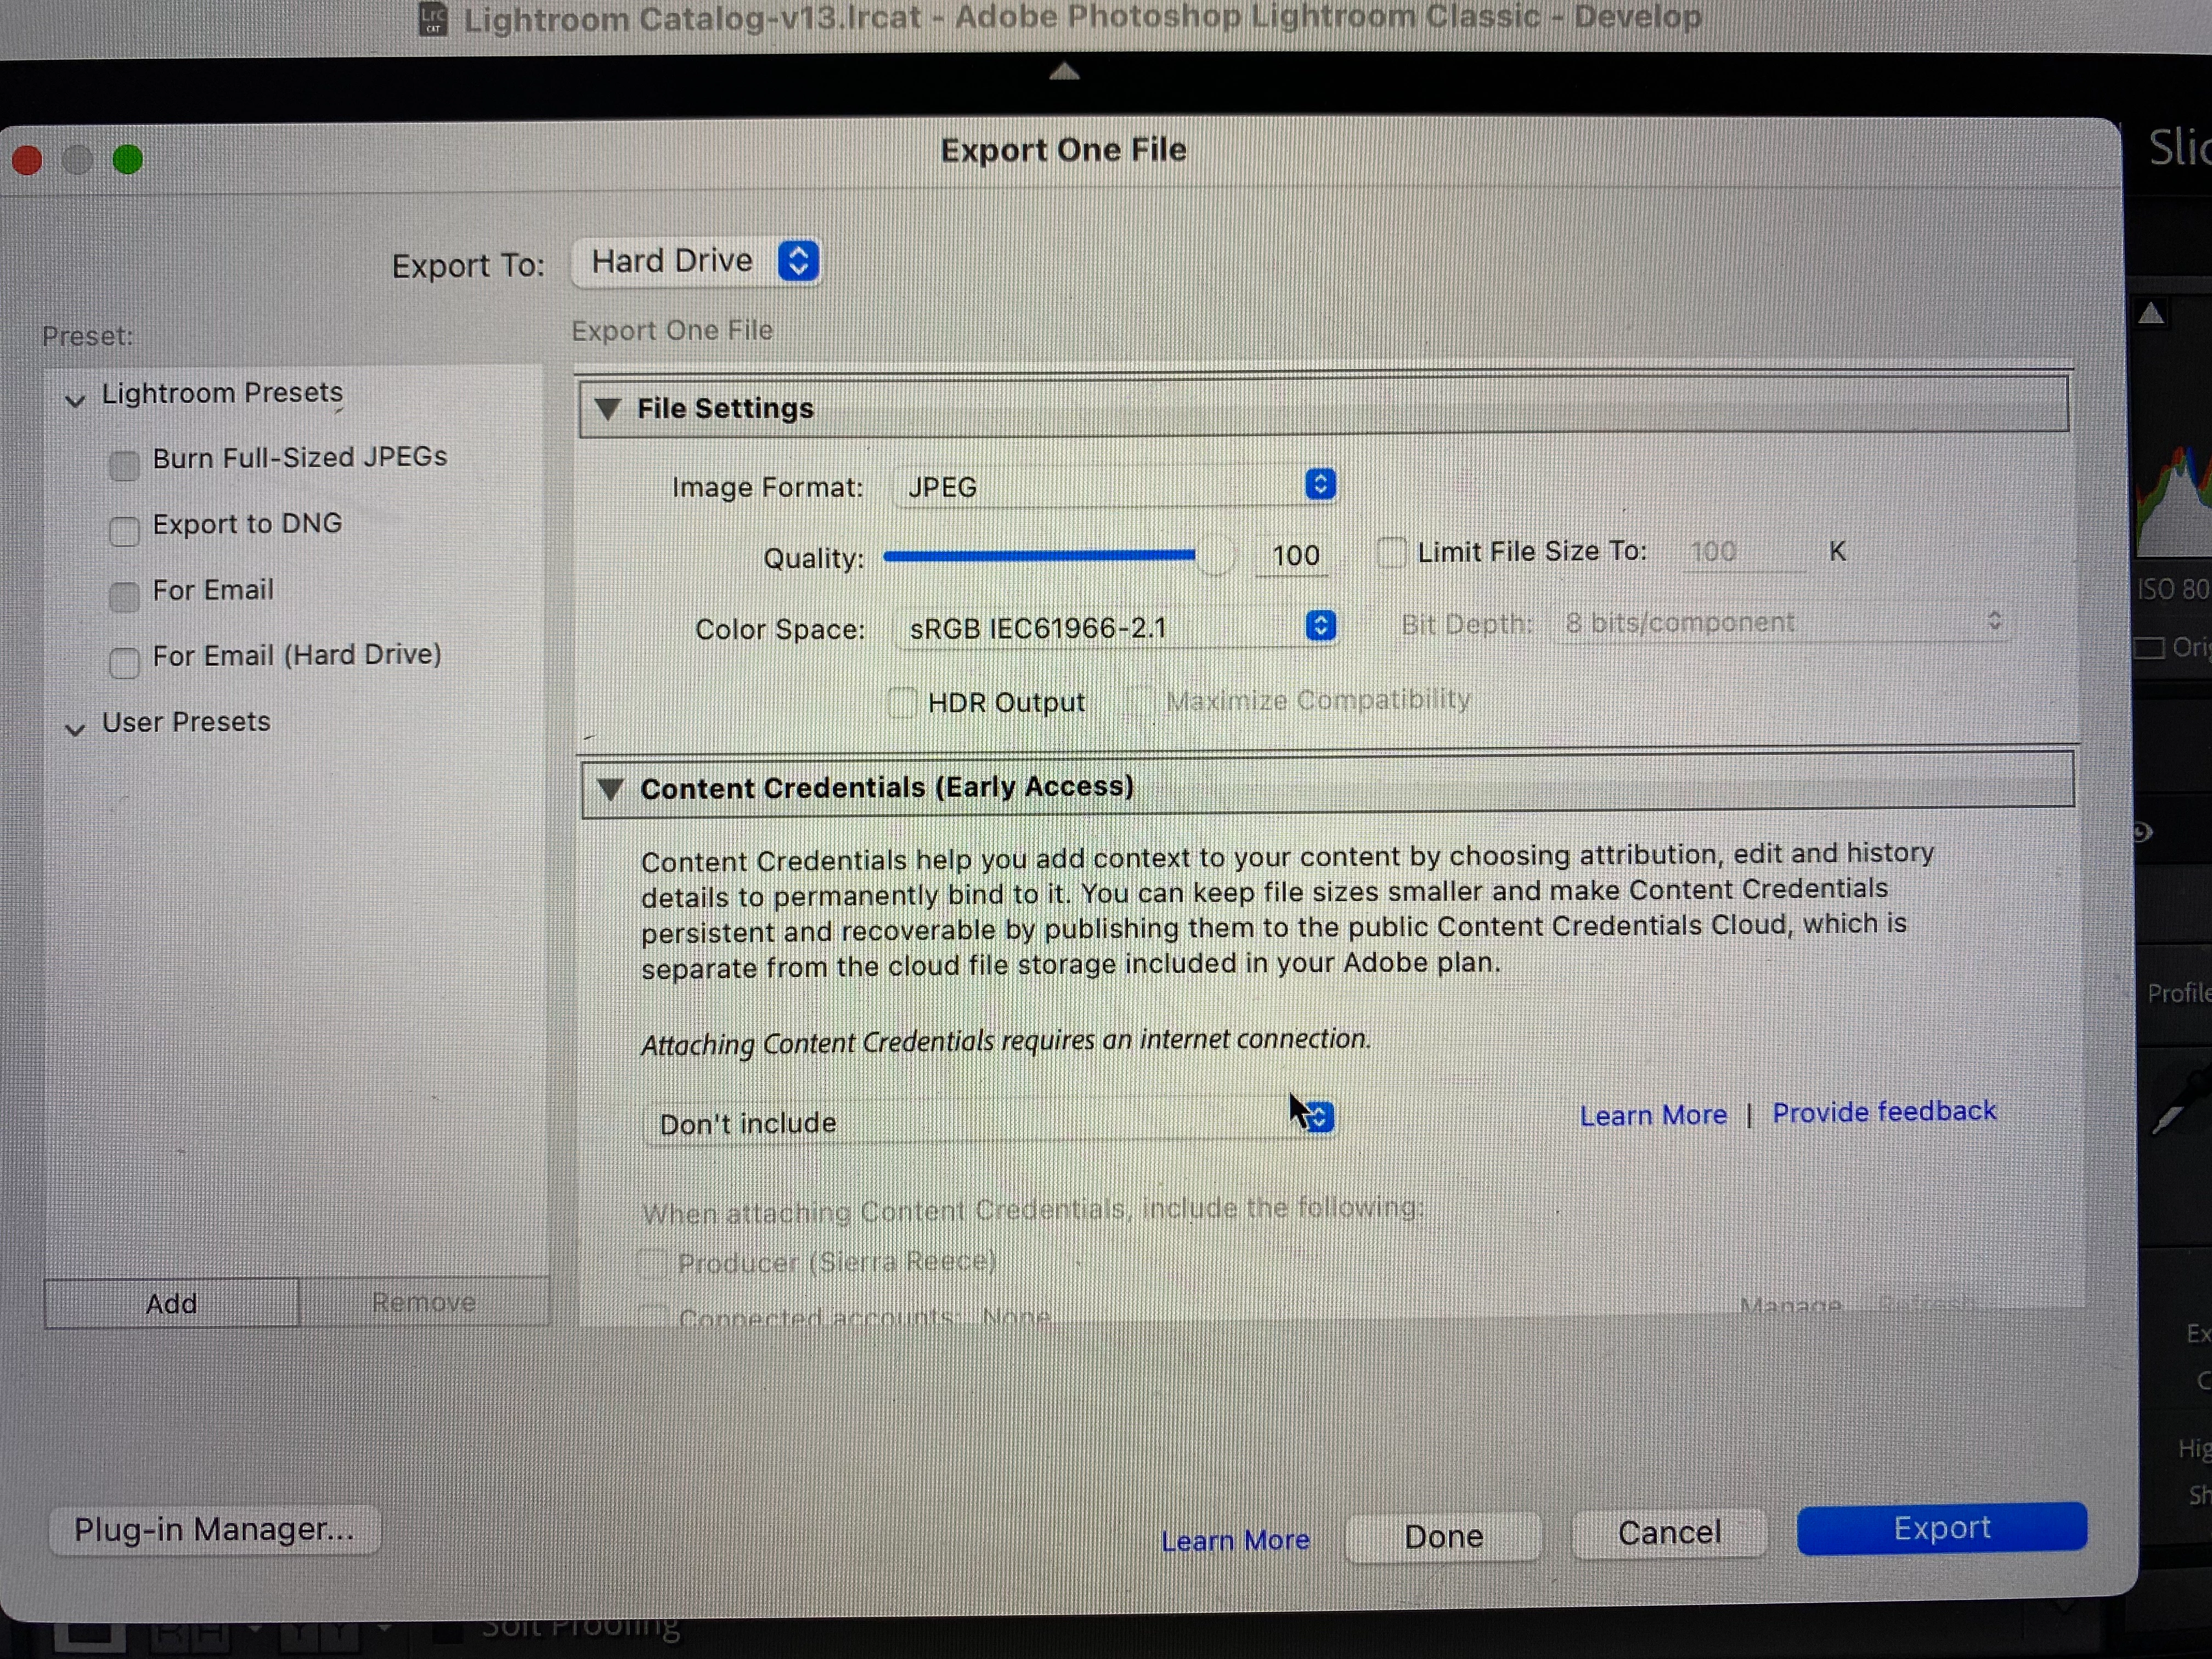
Task: Collapse the File Settings section triangle
Action: tap(607, 408)
